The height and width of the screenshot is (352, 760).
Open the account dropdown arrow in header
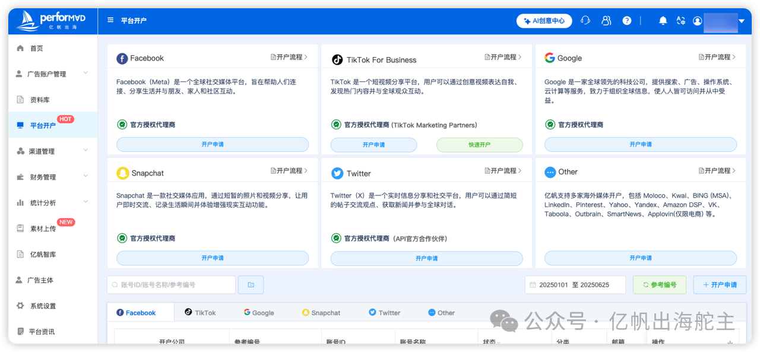coord(742,21)
